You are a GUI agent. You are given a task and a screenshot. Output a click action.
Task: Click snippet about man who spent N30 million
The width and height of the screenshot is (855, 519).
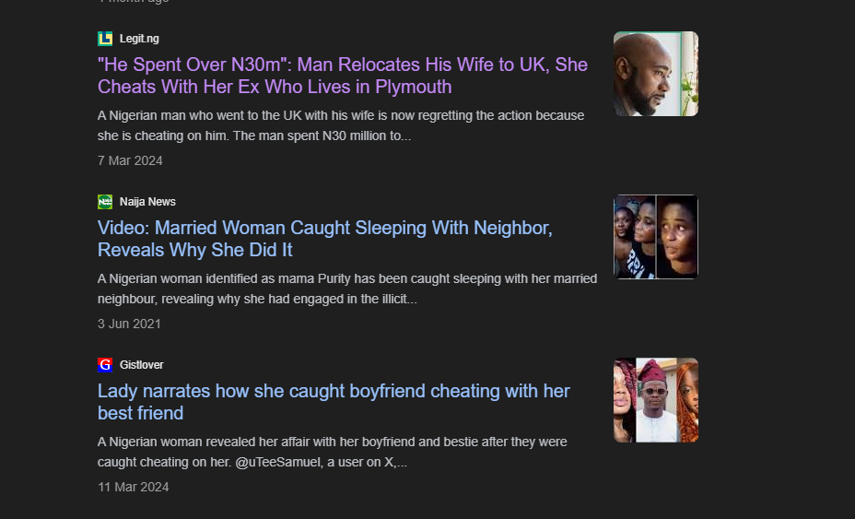[341, 125]
